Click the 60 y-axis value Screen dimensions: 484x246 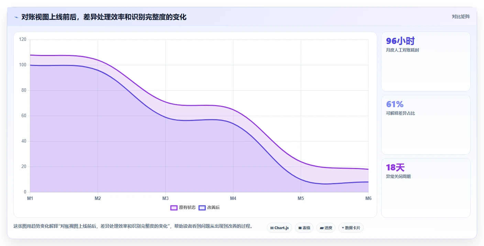click(24, 116)
